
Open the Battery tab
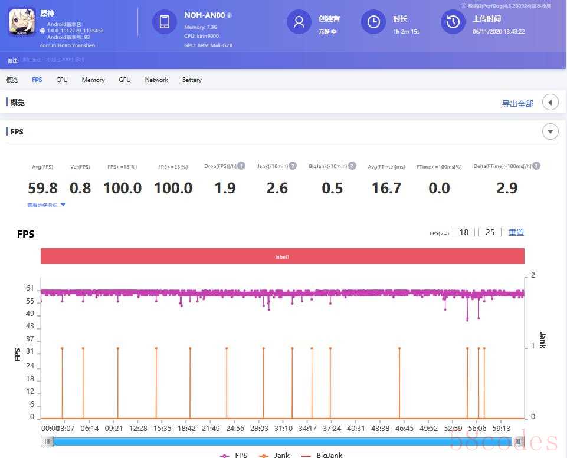[192, 80]
